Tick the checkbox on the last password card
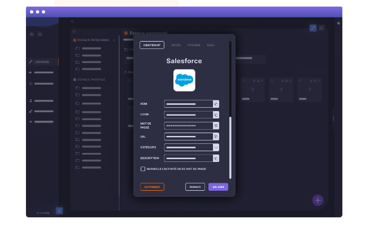 (300, 81)
